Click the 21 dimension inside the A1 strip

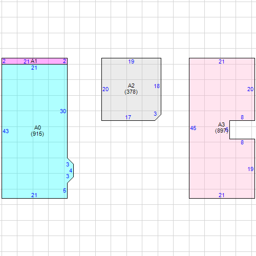pos(27,61)
